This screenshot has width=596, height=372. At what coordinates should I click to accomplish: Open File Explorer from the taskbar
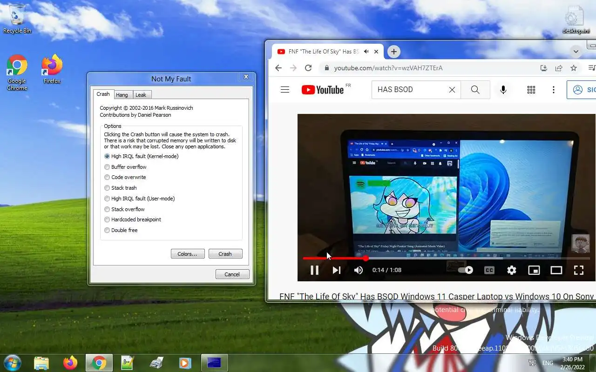tap(41, 363)
